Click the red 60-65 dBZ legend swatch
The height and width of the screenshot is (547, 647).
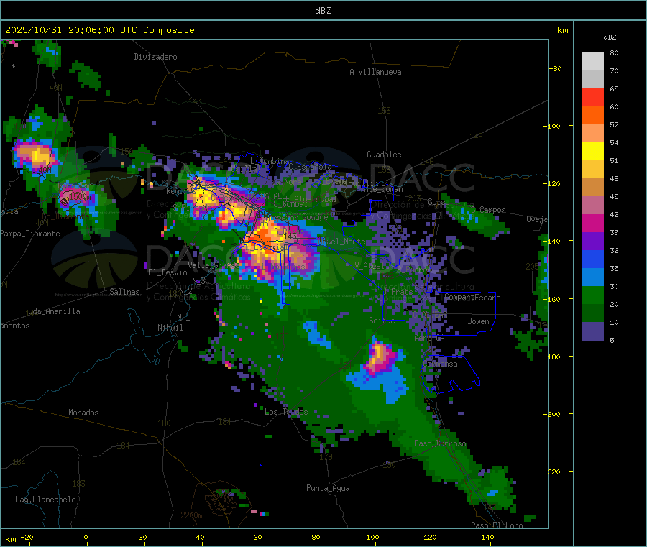592,97
